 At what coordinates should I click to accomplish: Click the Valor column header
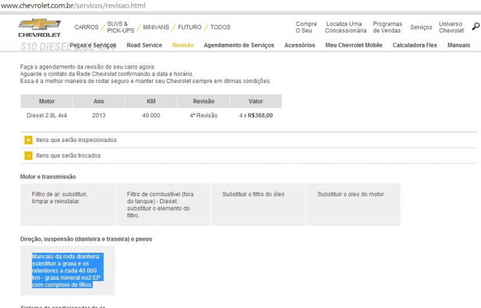pos(256,101)
